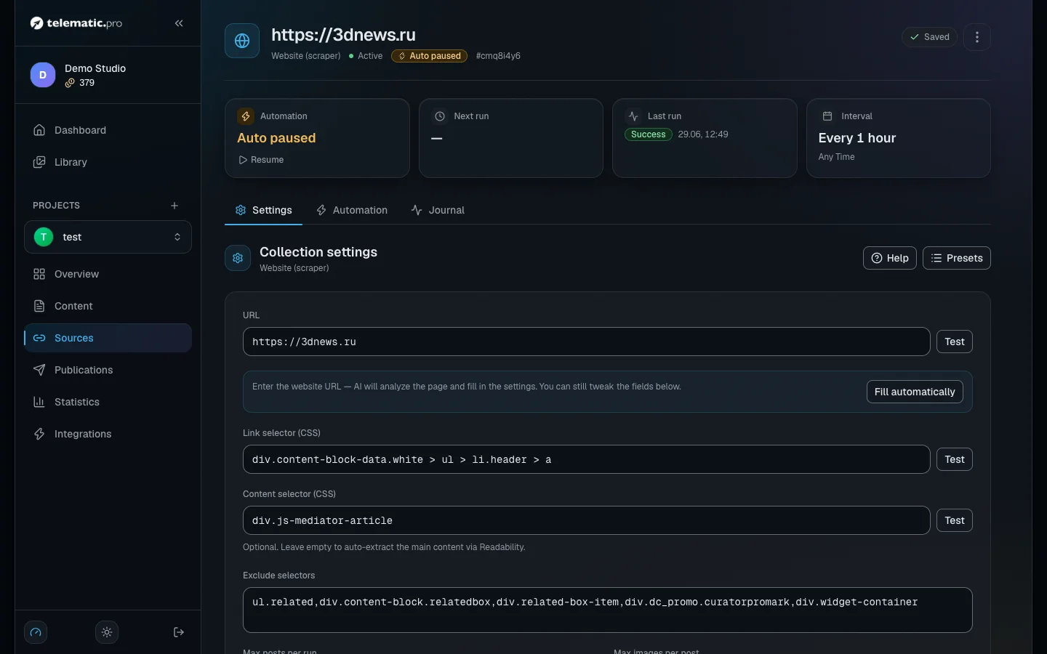Switch to the Journal tab

tap(438, 210)
